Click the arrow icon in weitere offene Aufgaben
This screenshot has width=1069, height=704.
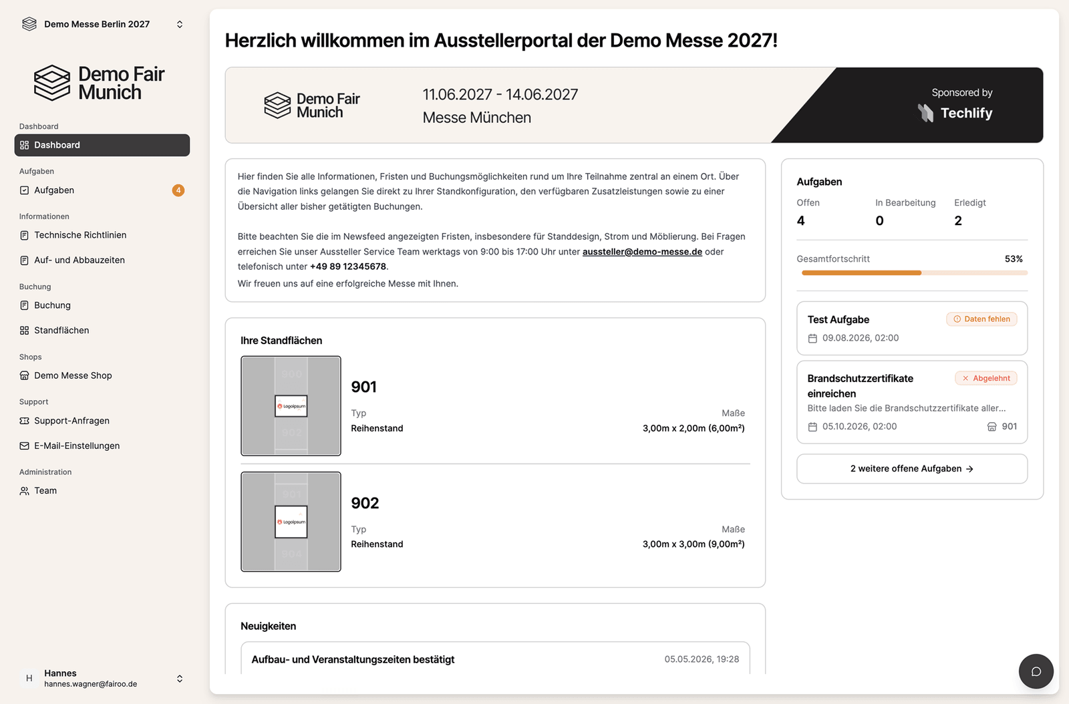(x=969, y=469)
